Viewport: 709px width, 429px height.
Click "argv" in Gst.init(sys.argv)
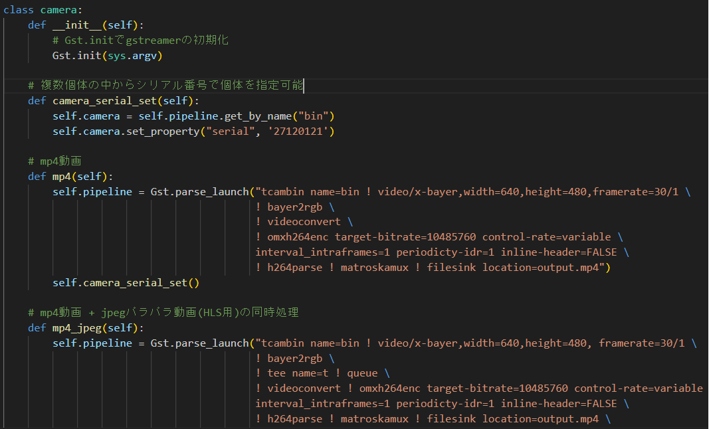pos(145,56)
